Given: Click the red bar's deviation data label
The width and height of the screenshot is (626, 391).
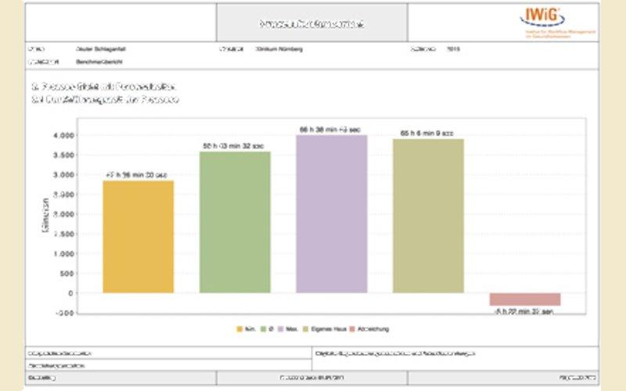Looking at the screenshot, I should (x=523, y=311).
